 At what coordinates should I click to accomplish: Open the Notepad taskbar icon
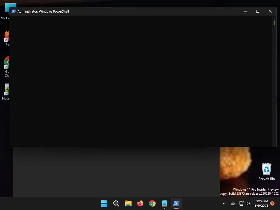tap(164, 203)
